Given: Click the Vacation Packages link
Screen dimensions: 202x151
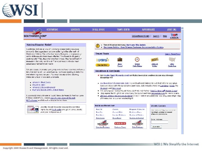Looking at the screenshot, I should (x=103, y=127).
